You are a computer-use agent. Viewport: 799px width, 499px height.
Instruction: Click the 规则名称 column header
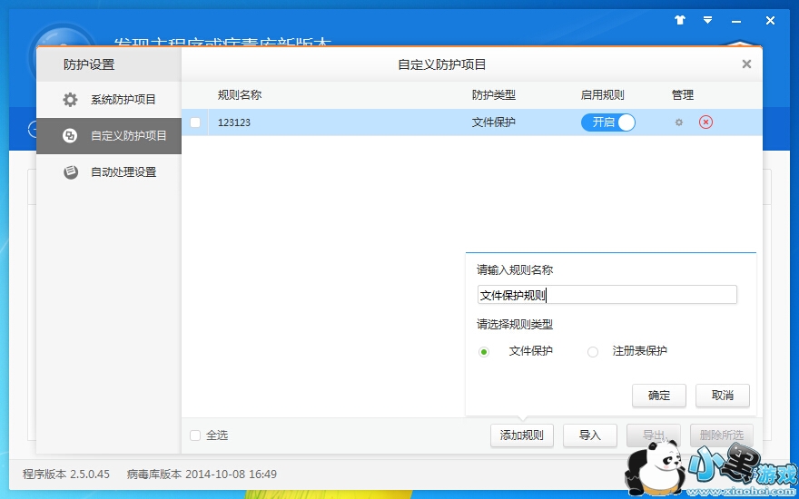[x=240, y=95]
